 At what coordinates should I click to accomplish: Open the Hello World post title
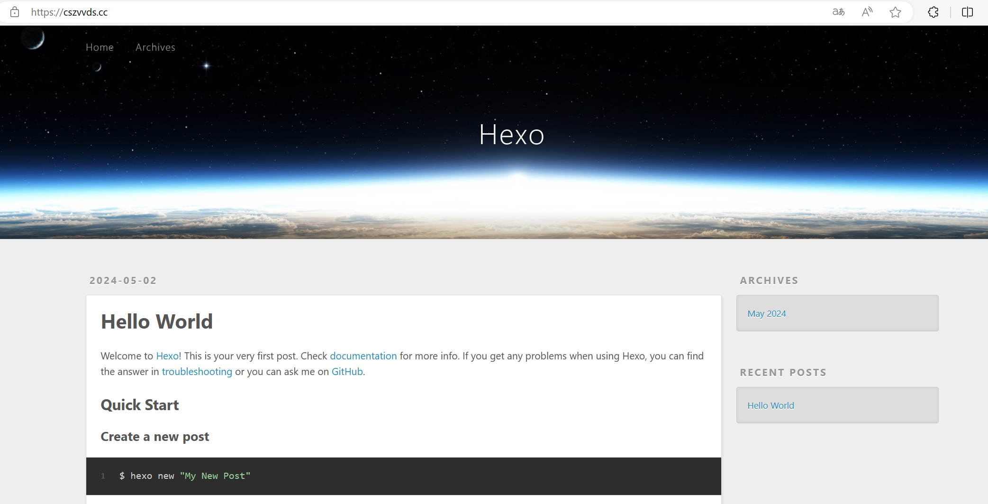(x=156, y=321)
